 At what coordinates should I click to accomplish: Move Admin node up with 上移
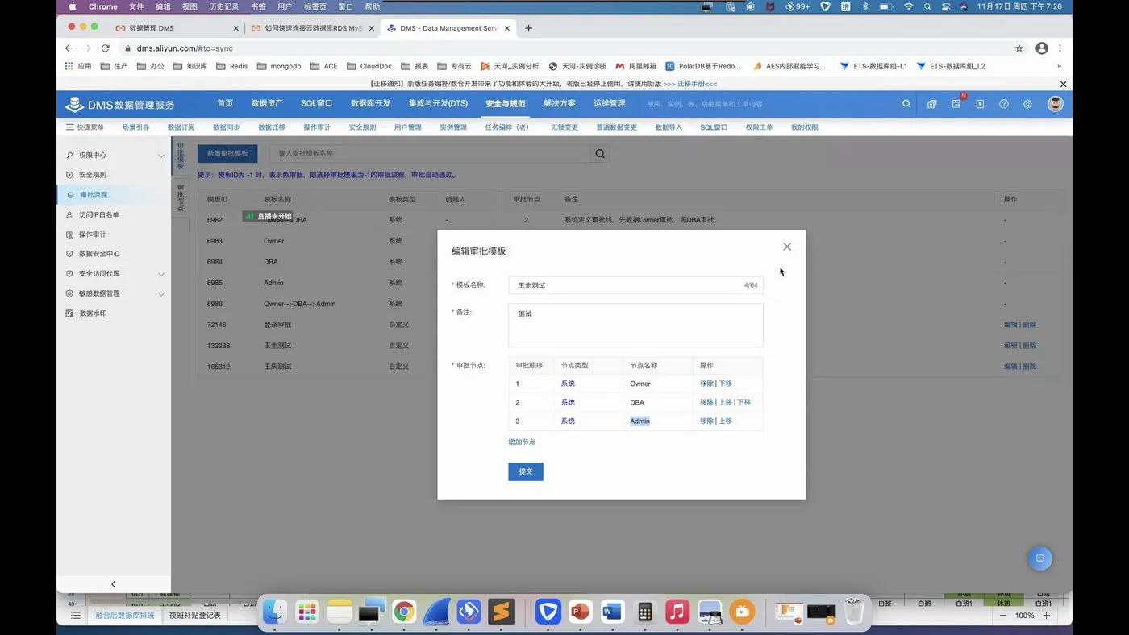[x=725, y=421]
